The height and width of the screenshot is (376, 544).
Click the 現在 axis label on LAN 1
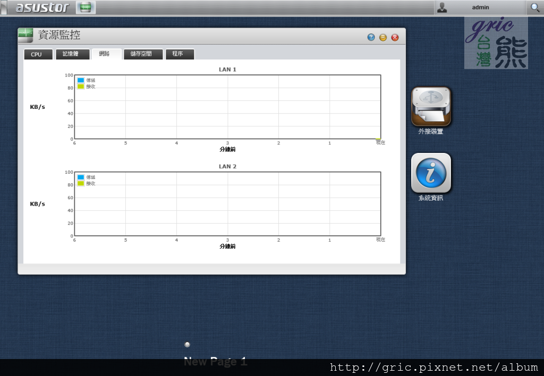(x=380, y=142)
